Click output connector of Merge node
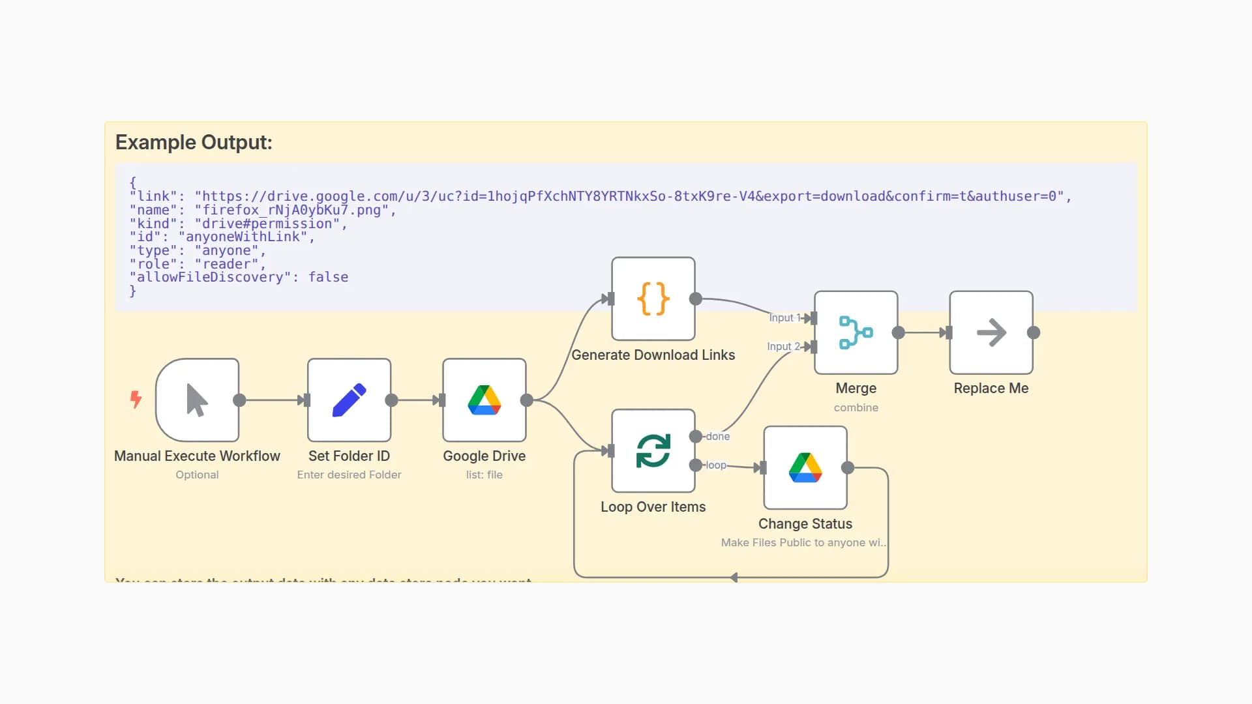This screenshot has width=1252, height=704. pos(899,332)
